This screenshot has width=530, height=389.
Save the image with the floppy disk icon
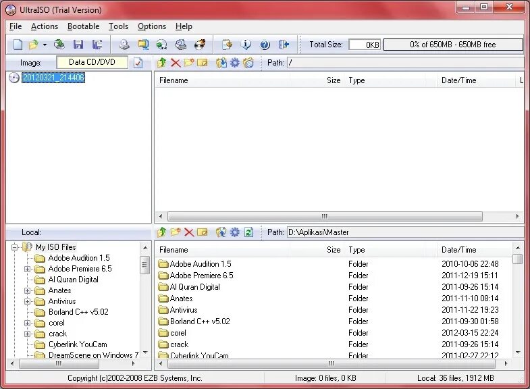(78, 45)
